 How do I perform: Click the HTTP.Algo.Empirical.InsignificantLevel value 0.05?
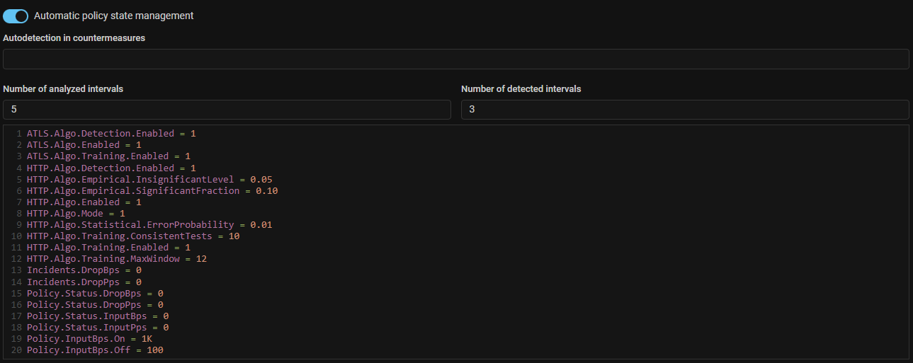coord(261,179)
